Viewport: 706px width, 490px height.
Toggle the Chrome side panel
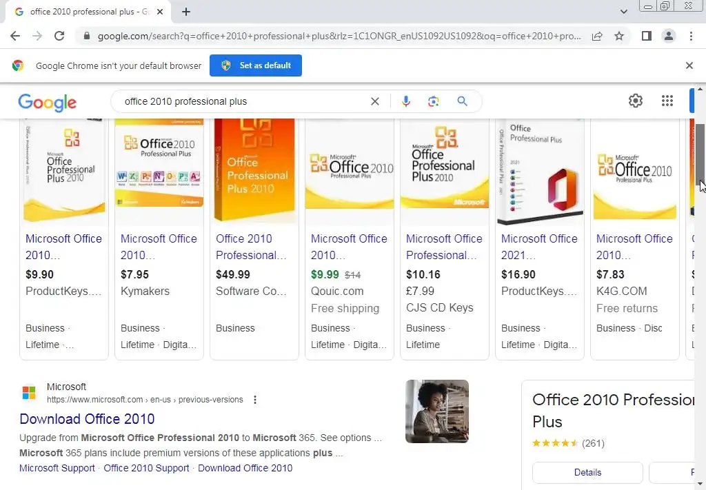tap(647, 36)
